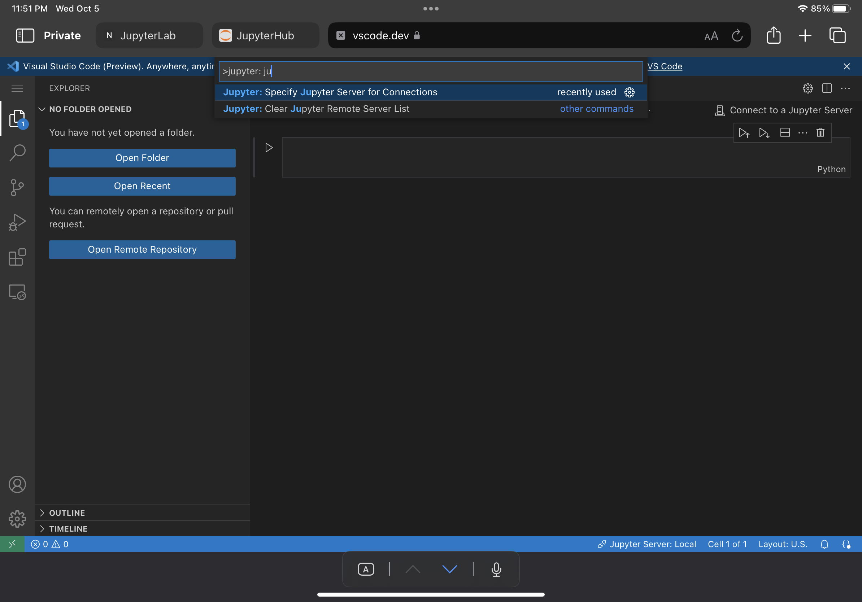
Task: Tap the multitasking three dots at top
Action: click(x=431, y=9)
